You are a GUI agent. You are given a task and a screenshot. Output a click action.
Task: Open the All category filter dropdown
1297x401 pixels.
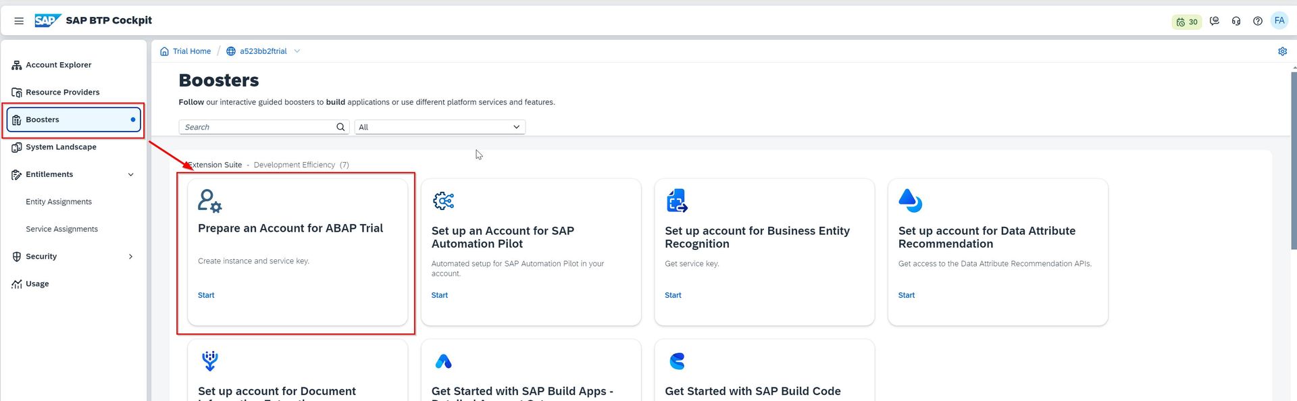[440, 127]
